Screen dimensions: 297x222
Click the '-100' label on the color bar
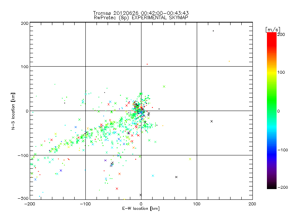pyautogui.click(x=283, y=150)
